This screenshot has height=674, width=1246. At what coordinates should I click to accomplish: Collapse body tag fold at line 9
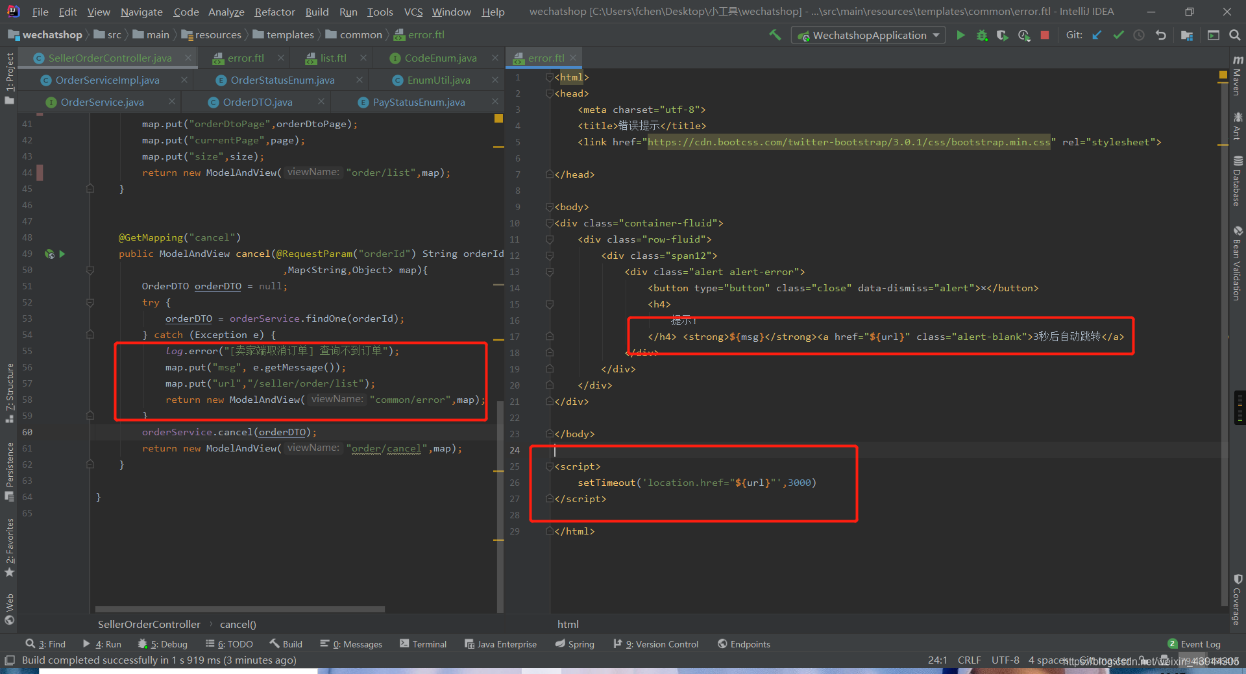[x=550, y=207]
